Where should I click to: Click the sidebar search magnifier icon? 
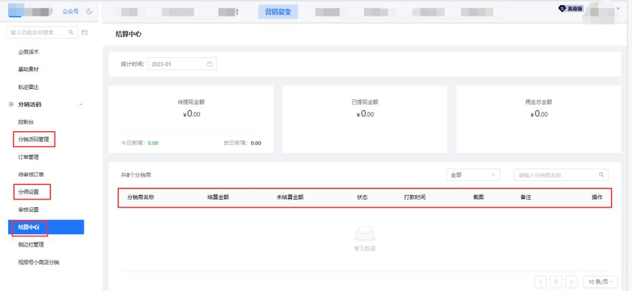(x=71, y=32)
